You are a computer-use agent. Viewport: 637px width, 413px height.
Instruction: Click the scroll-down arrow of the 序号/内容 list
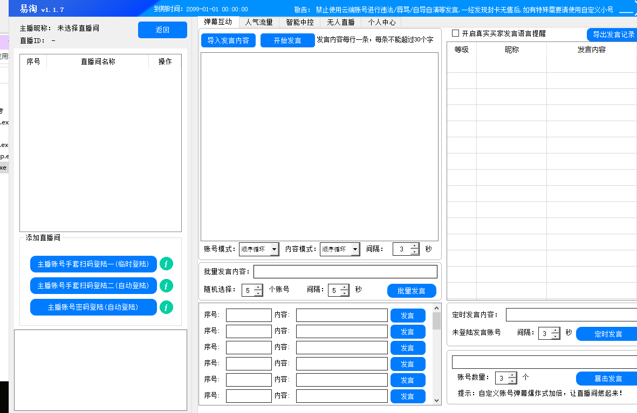point(437,401)
